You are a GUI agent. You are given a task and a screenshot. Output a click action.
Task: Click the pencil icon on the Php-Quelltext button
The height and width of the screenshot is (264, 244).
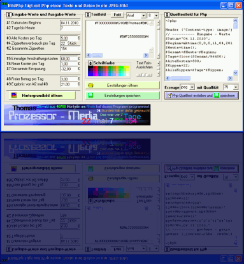169,96
